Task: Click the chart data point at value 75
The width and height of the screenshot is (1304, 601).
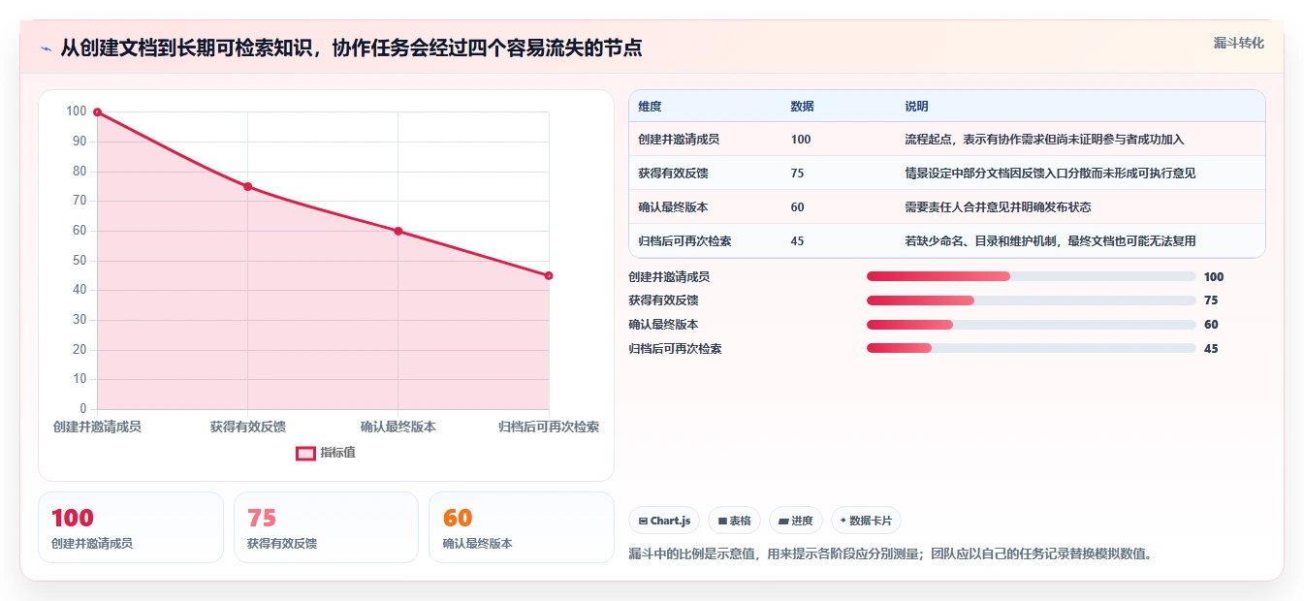Action: (247, 186)
